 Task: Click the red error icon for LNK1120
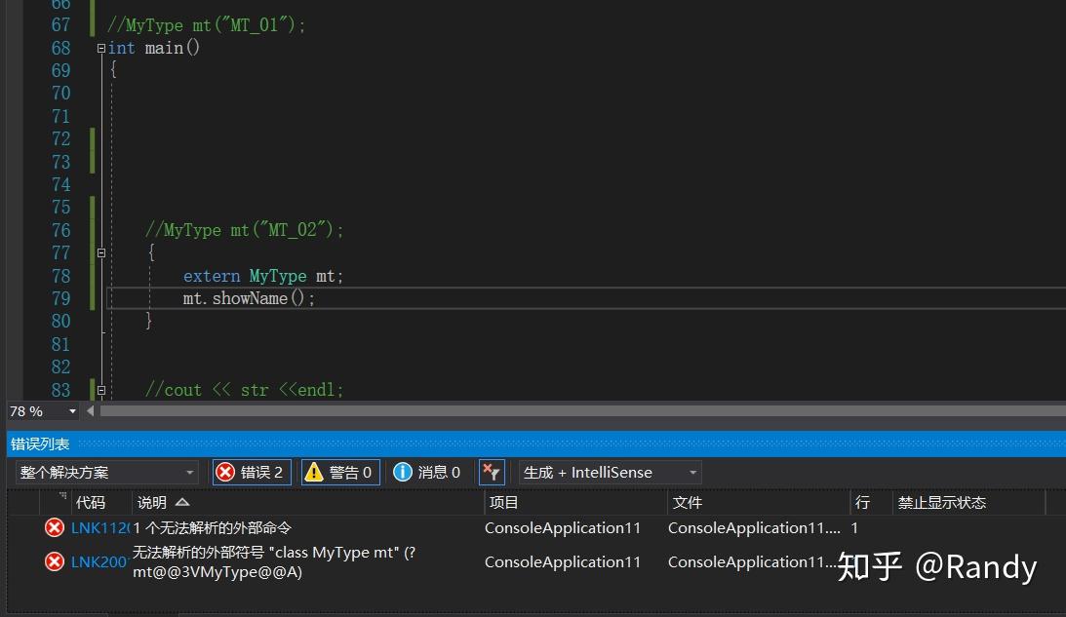pyautogui.click(x=55, y=528)
